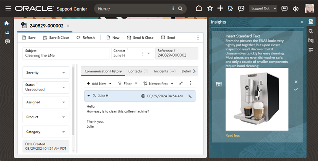Click the magnifier in the Name search
This screenshot has height=161, width=318.
pos(180,9)
